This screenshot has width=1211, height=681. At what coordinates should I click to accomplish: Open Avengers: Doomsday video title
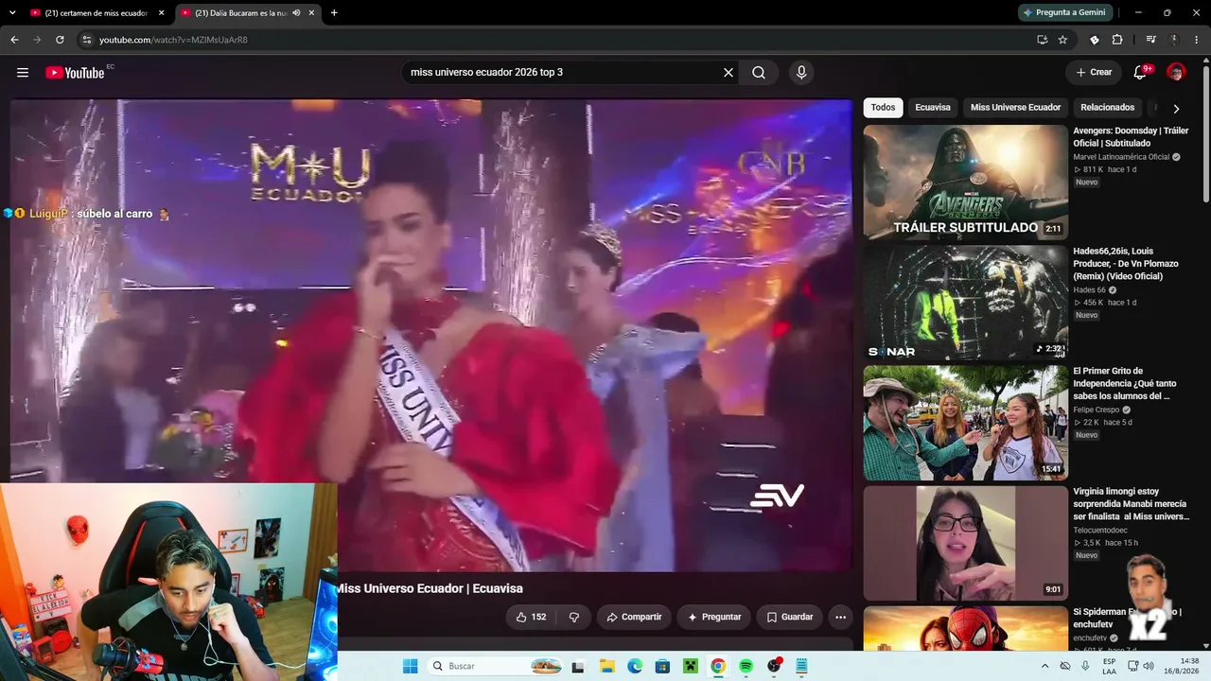point(1131,137)
